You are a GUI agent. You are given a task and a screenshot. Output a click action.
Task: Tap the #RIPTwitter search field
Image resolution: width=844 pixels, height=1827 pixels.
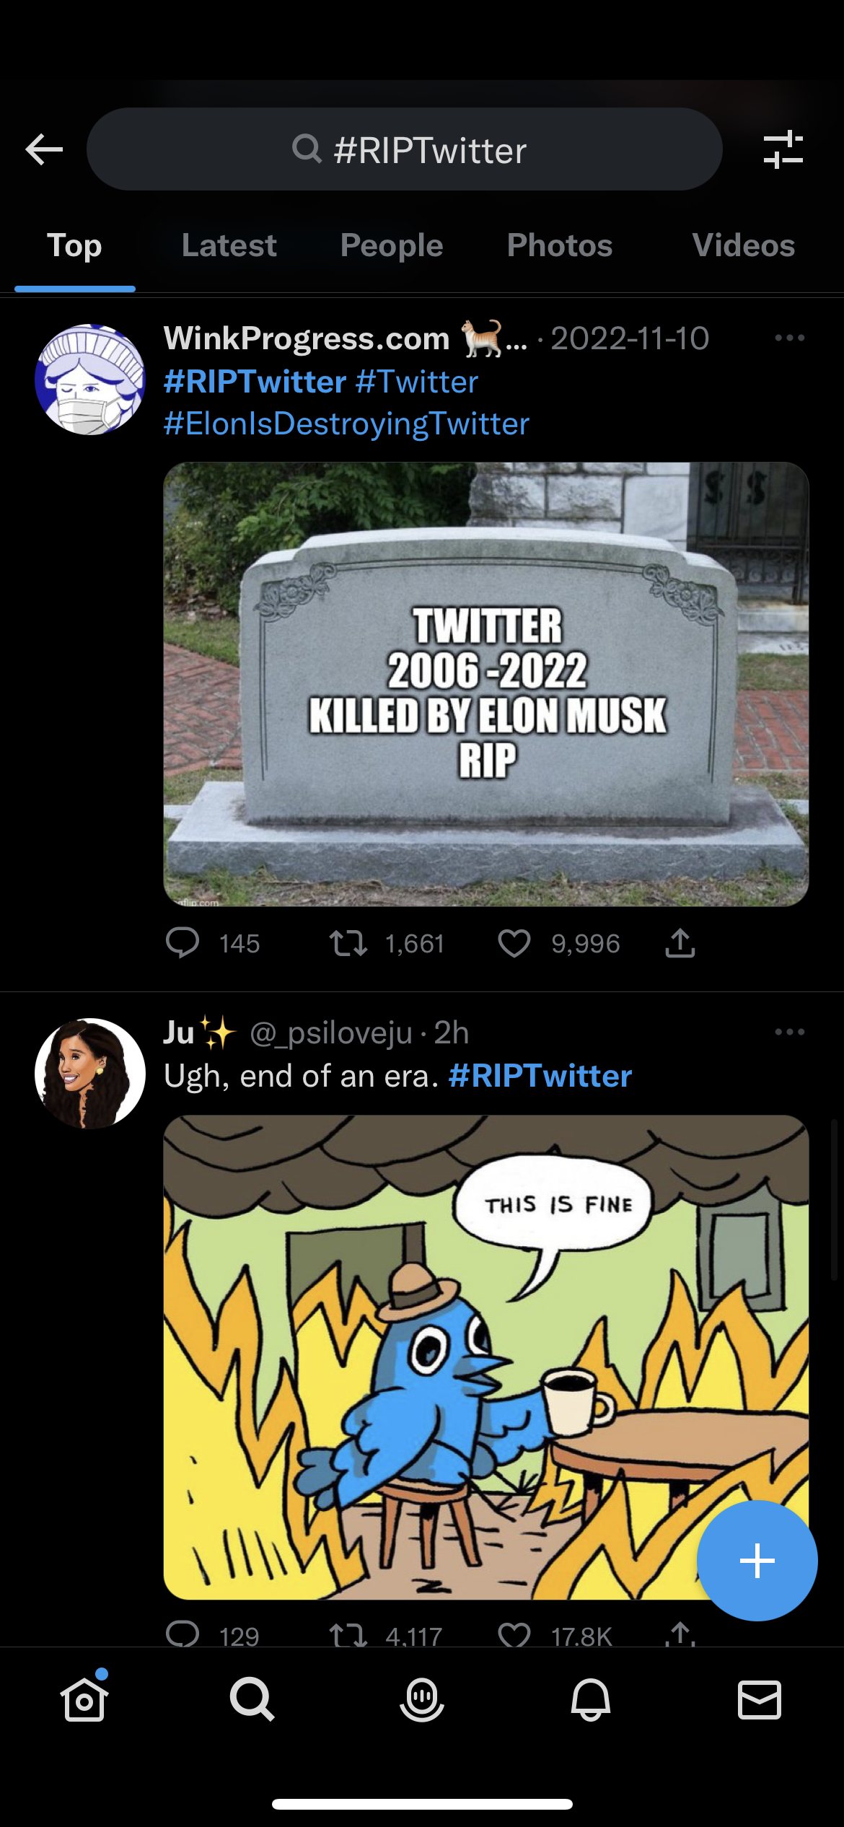click(405, 149)
